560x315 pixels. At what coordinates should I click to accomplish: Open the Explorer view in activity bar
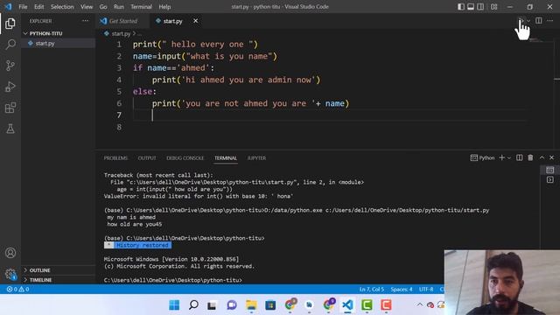pyautogui.click(x=10, y=24)
